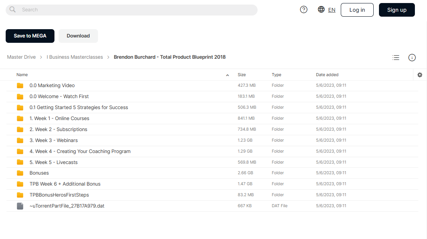The height and width of the screenshot is (239, 427).
Task: Sort by Date added column header
Action: point(327,75)
